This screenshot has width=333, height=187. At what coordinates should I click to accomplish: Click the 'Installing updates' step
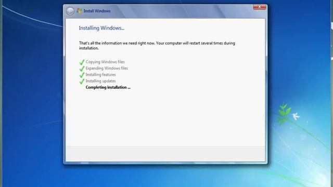[100, 81]
